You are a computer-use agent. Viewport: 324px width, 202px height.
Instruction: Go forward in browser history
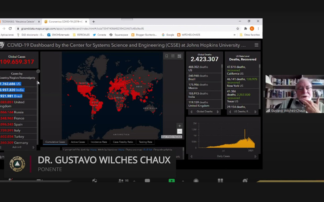click(4, 29)
